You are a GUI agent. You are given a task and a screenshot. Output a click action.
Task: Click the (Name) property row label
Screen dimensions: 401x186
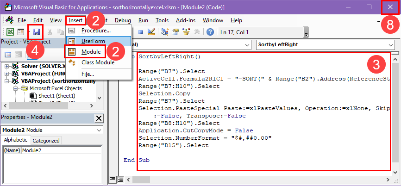[13, 150]
